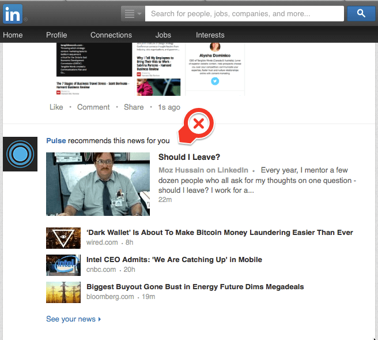Click Alysha Dominico's profile photo

pyautogui.click(x=216, y=49)
